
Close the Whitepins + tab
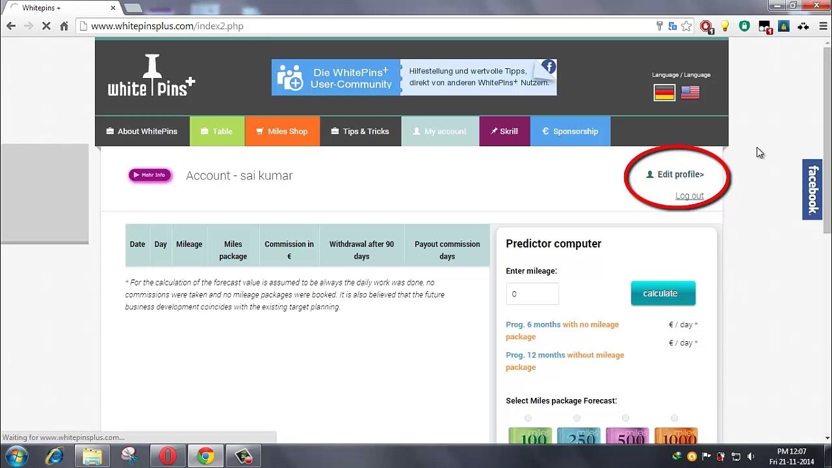[113, 8]
